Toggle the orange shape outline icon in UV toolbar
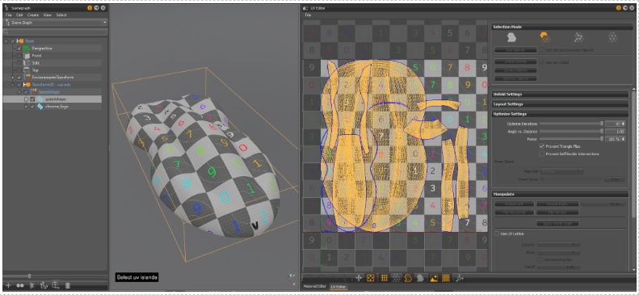This screenshot has height=295, width=639. pos(407,278)
